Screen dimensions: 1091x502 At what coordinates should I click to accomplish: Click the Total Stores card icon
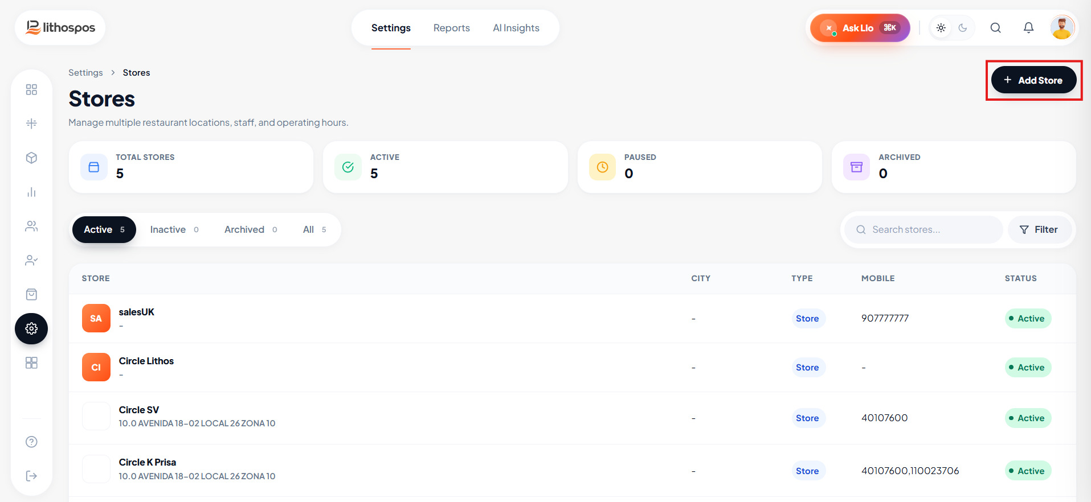94,167
